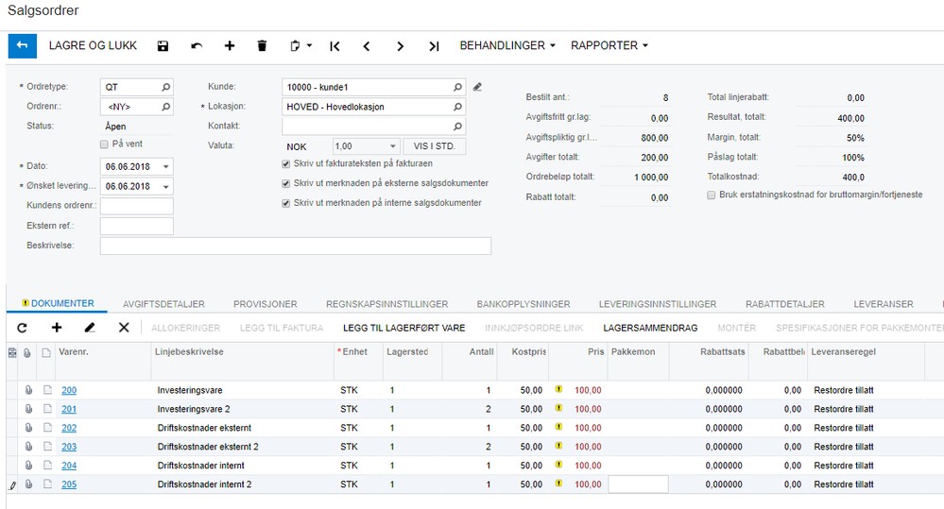Edit customer with the pencil icon
944x509 pixels.
click(477, 87)
